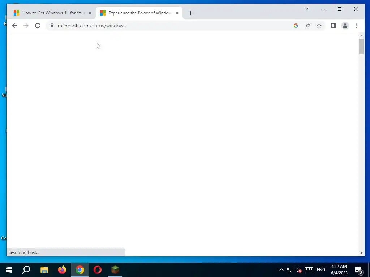Reload the current page
The width and height of the screenshot is (370, 277).
pyautogui.click(x=38, y=26)
